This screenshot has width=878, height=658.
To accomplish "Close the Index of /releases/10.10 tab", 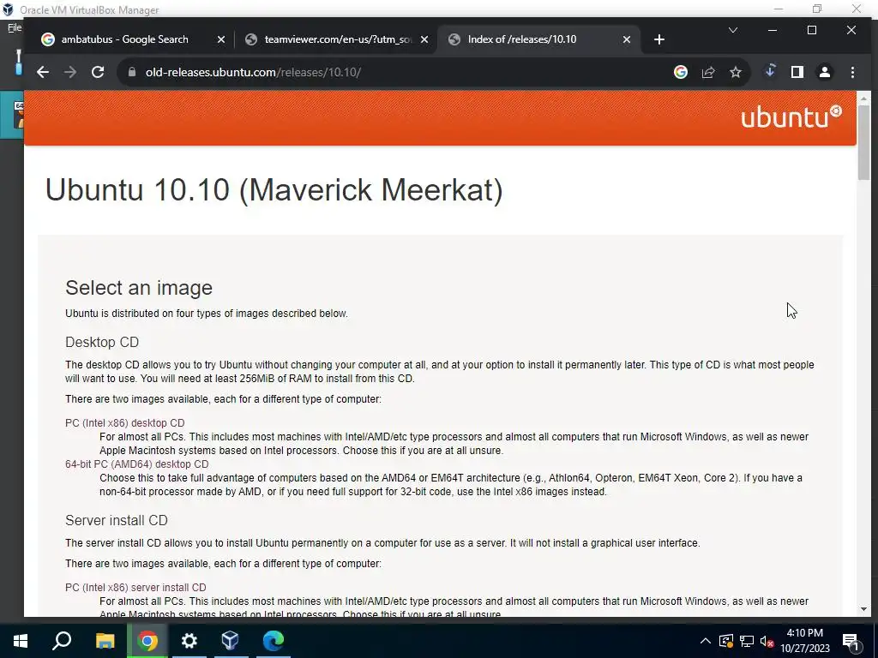I will (x=627, y=39).
